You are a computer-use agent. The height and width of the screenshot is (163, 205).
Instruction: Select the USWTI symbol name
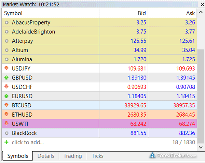20,124
